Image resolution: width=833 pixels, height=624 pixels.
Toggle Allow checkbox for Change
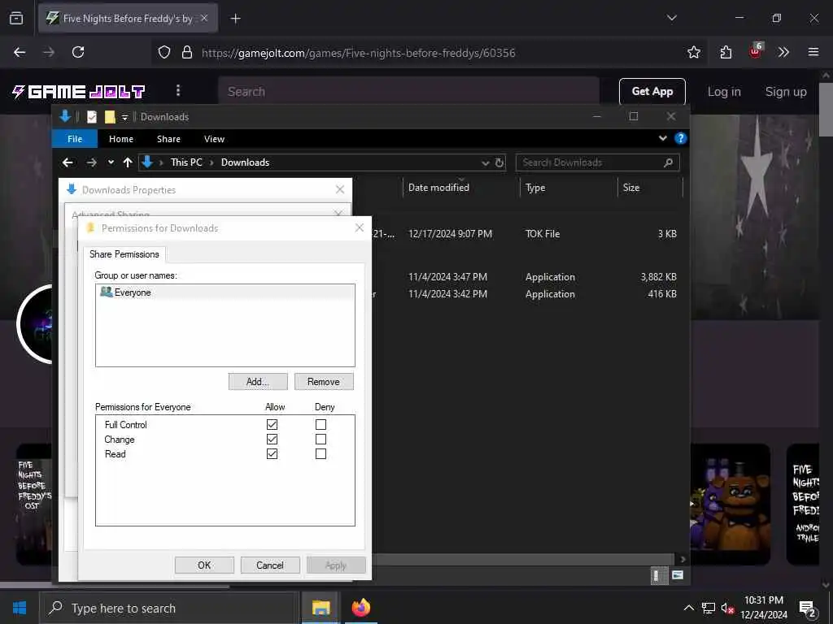pyautogui.click(x=272, y=440)
